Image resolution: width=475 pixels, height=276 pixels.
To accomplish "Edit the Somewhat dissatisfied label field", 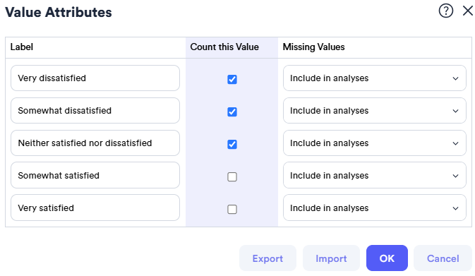I will pyautogui.click(x=95, y=111).
